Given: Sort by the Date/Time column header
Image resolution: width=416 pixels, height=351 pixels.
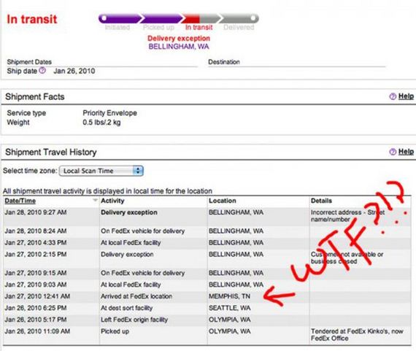Looking at the screenshot, I should [20, 201].
